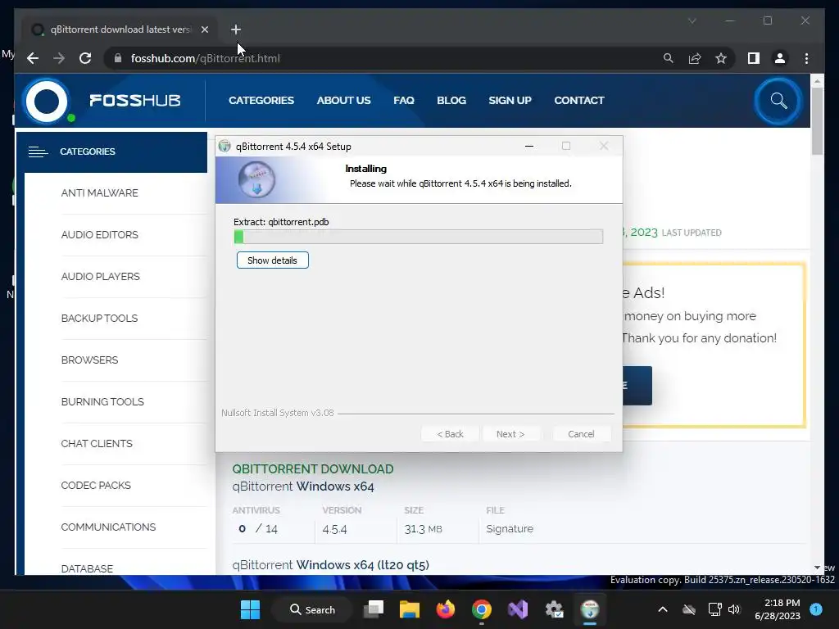839x629 pixels.
Task: Click the qBittorrent installer taskbar icon
Action: pyautogui.click(x=590, y=609)
